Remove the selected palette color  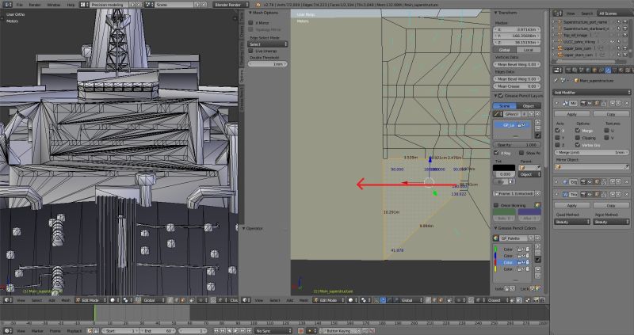click(x=538, y=252)
